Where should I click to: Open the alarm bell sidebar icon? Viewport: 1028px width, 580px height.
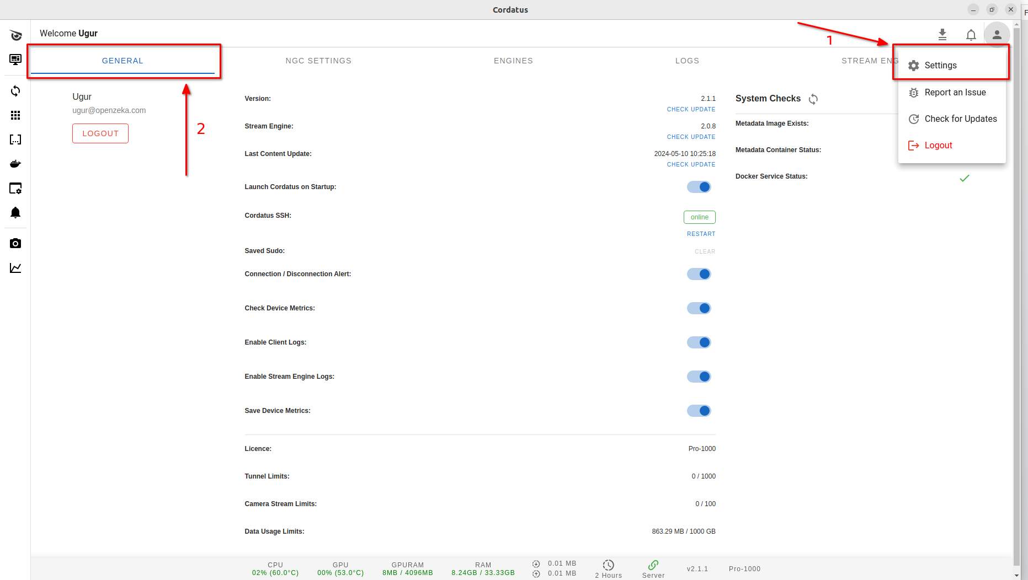tap(15, 213)
